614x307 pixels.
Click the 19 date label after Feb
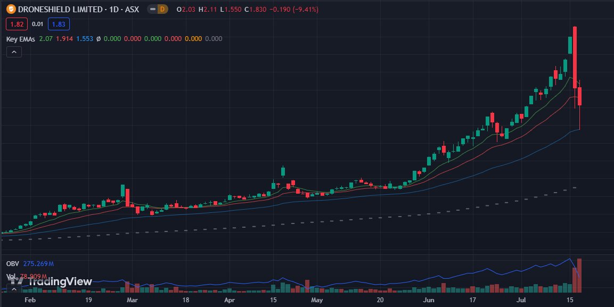point(88,300)
